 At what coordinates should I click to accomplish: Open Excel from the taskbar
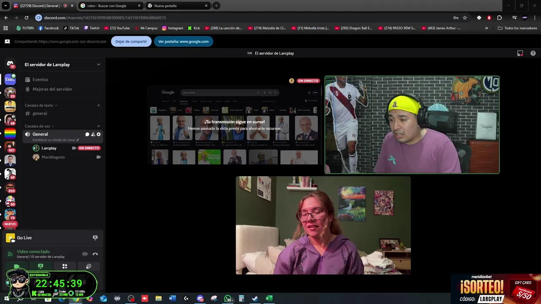coord(268,299)
